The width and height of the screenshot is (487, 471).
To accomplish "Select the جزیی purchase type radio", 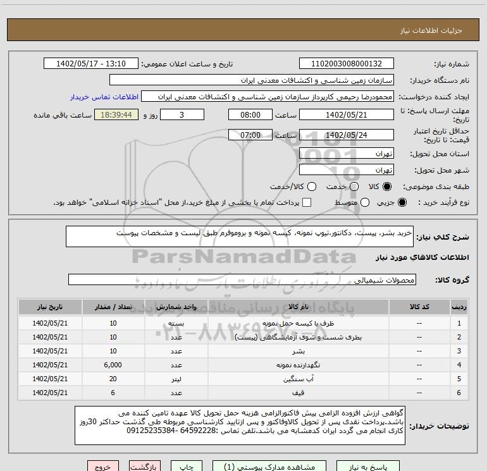I will point(402,202).
